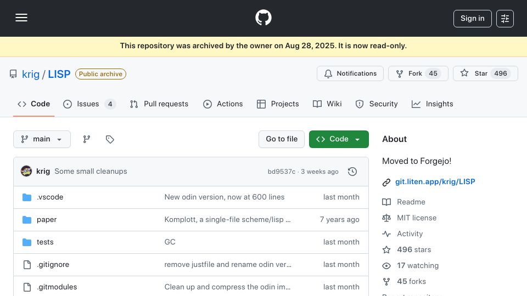Open the LISP repository name link
The width and height of the screenshot is (527, 296).
(59, 74)
